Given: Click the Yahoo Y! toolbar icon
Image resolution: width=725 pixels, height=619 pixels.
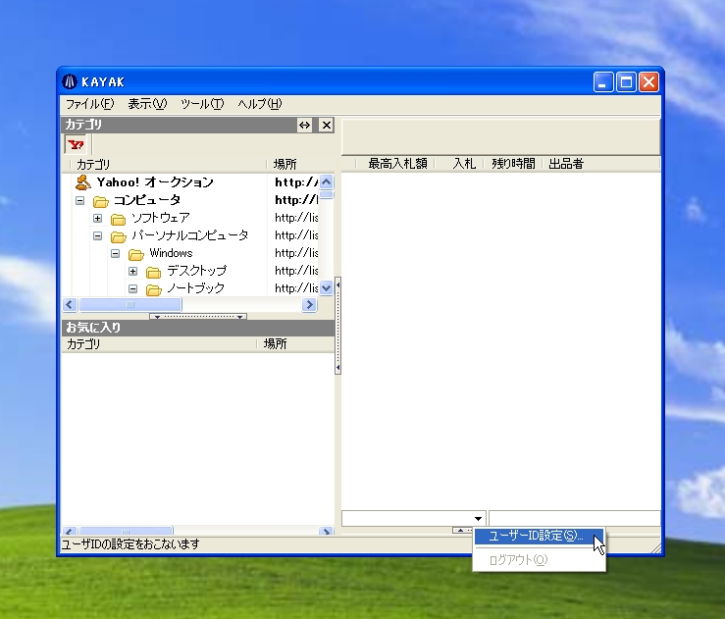Looking at the screenshot, I should point(76,145).
